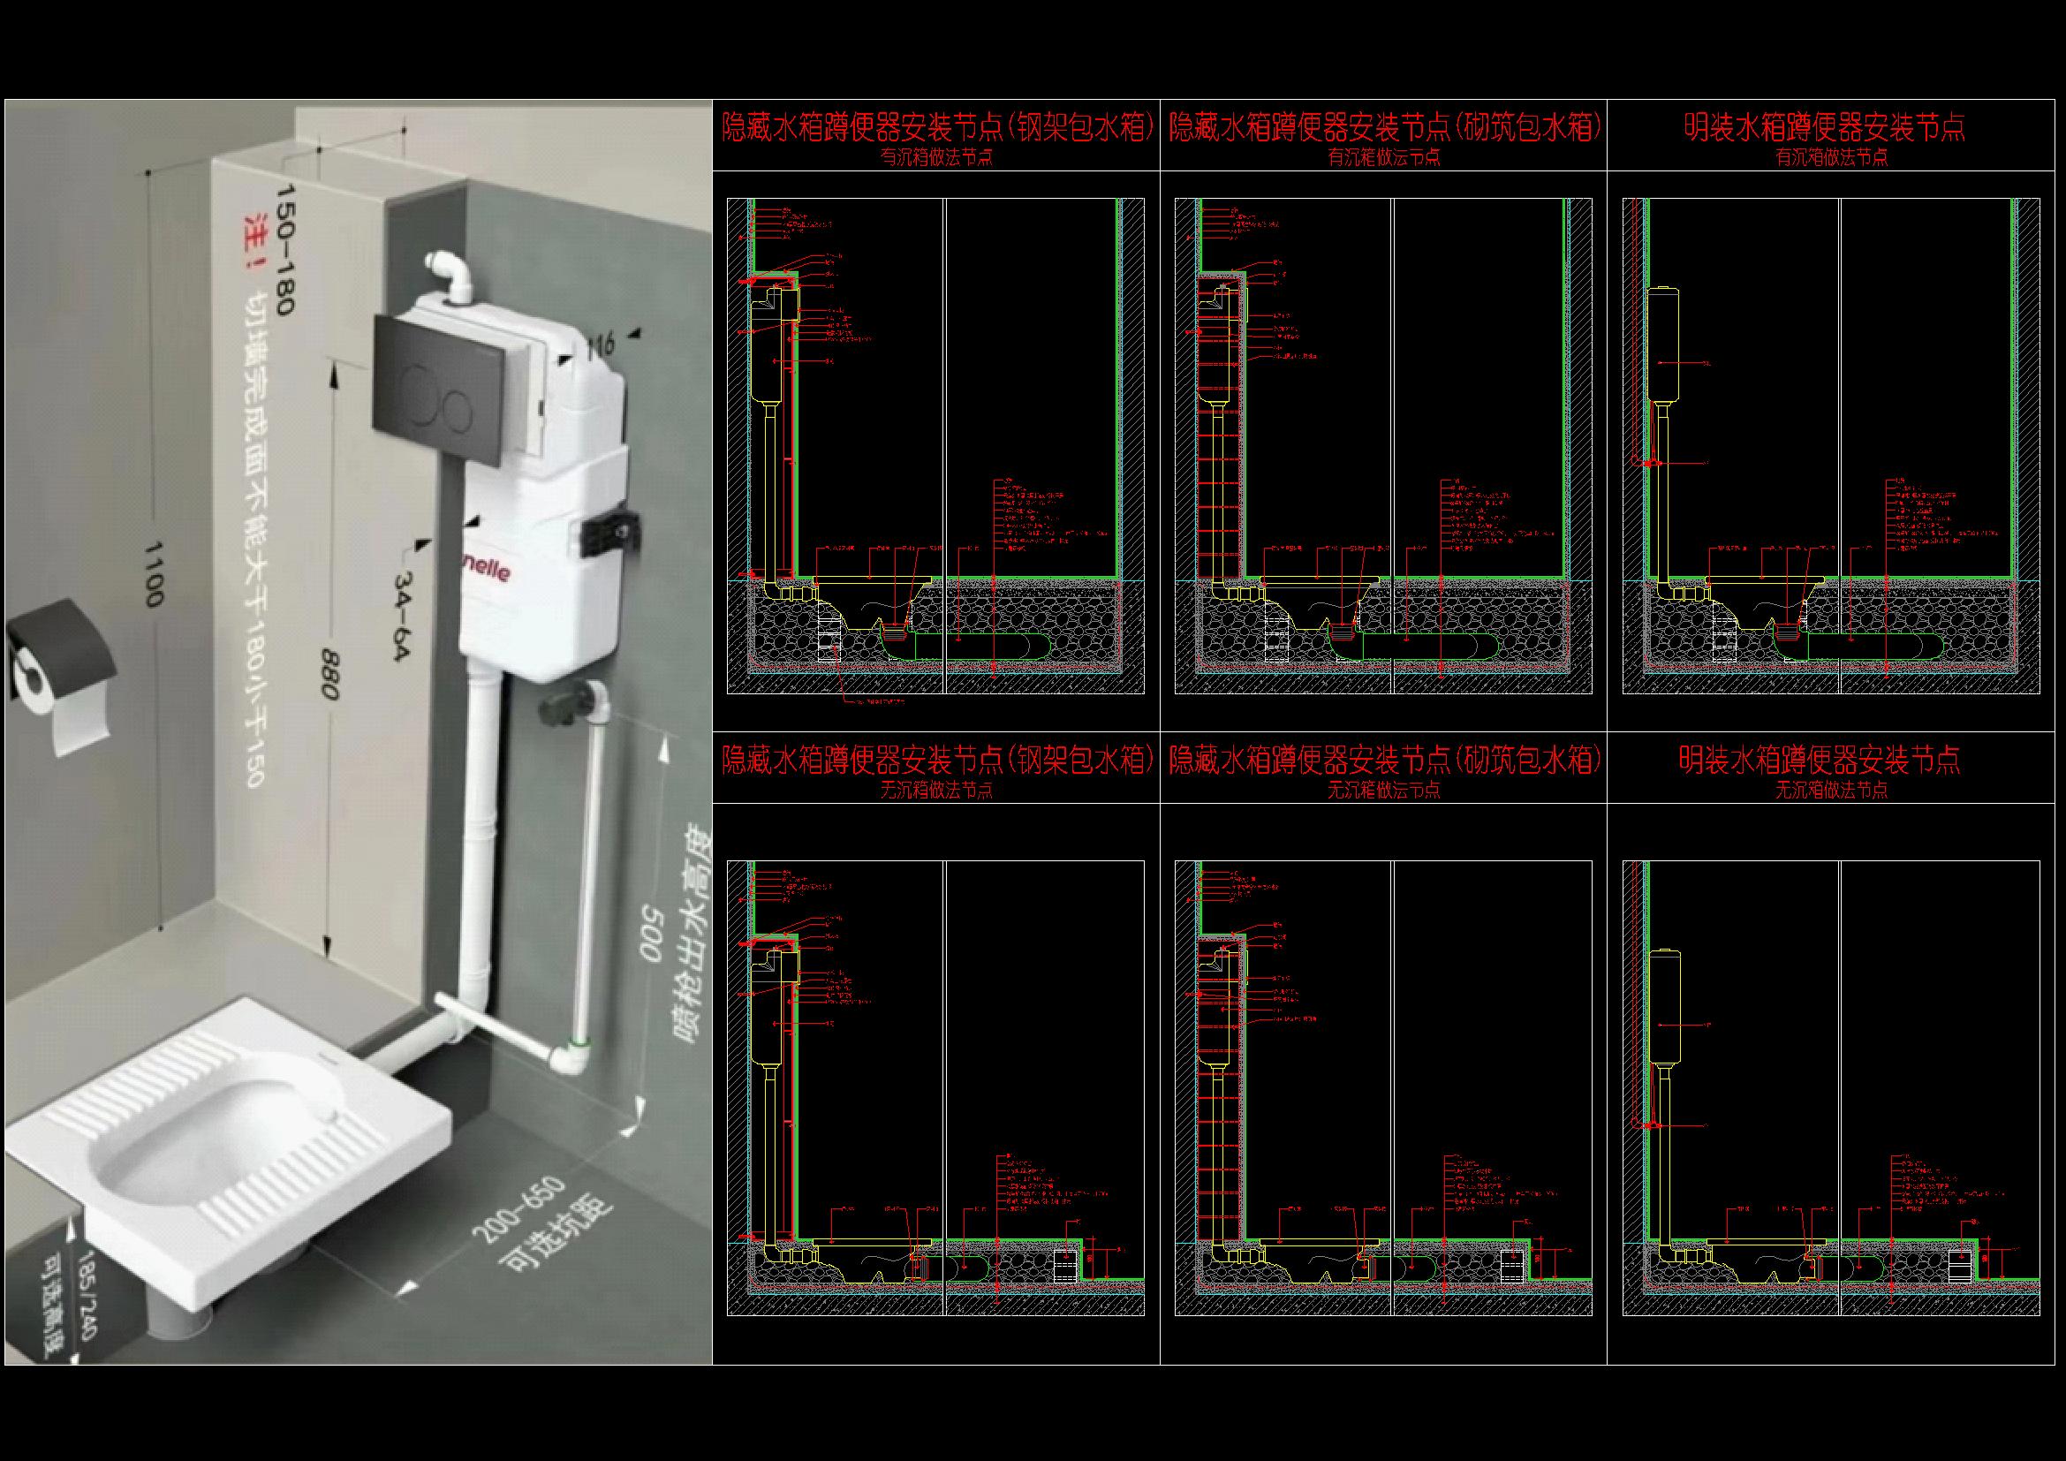Click 无沉箱做法节点 subtitle under the 明装水箱 title
Image resolution: width=2066 pixels, height=1461 pixels.
click(x=1831, y=791)
